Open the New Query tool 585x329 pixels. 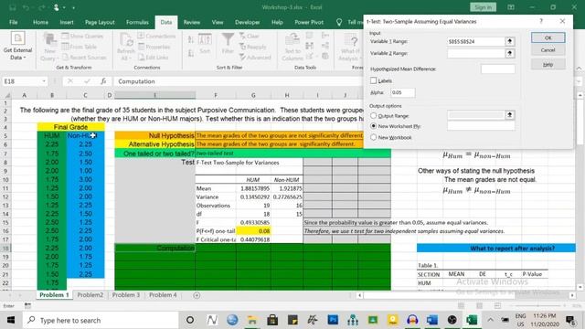point(49,47)
